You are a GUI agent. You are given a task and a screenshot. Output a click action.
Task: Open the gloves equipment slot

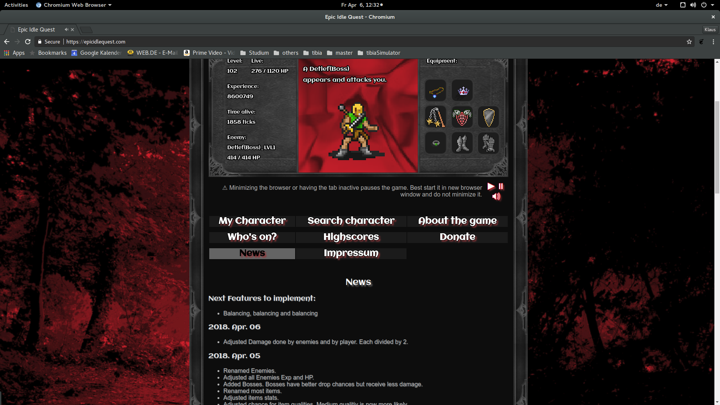point(488,143)
